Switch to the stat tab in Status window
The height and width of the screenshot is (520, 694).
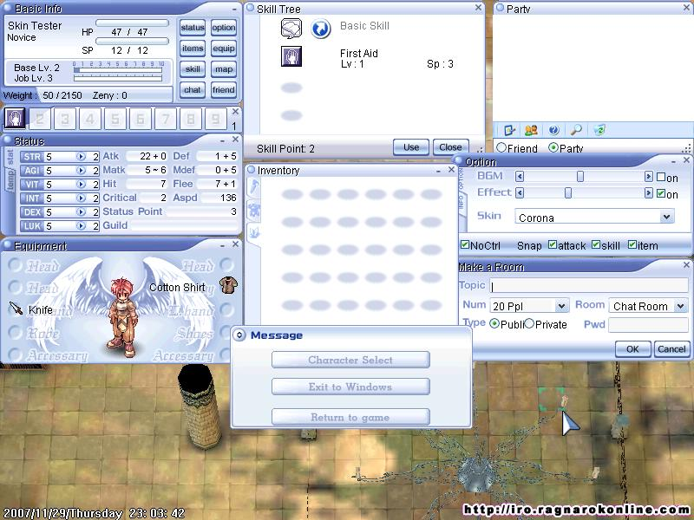10,156
